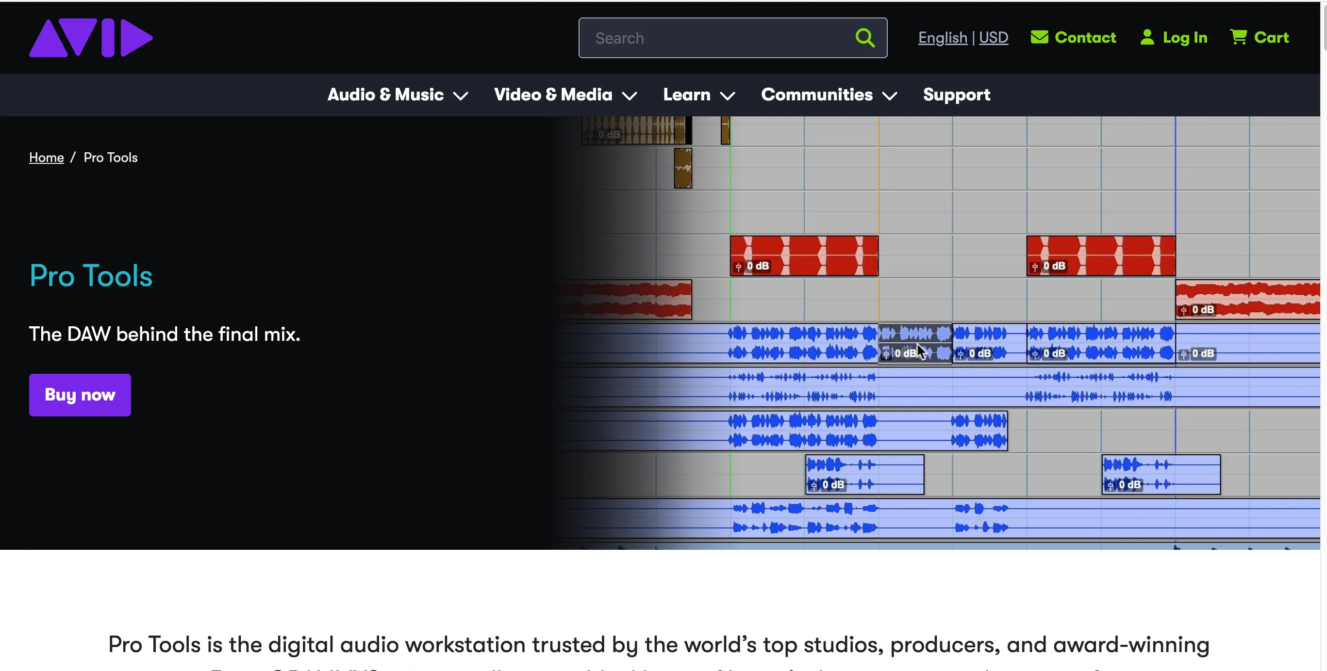The width and height of the screenshot is (1327, 671).
Task: Click the green search magnifier icon
Action: [865, 37]
